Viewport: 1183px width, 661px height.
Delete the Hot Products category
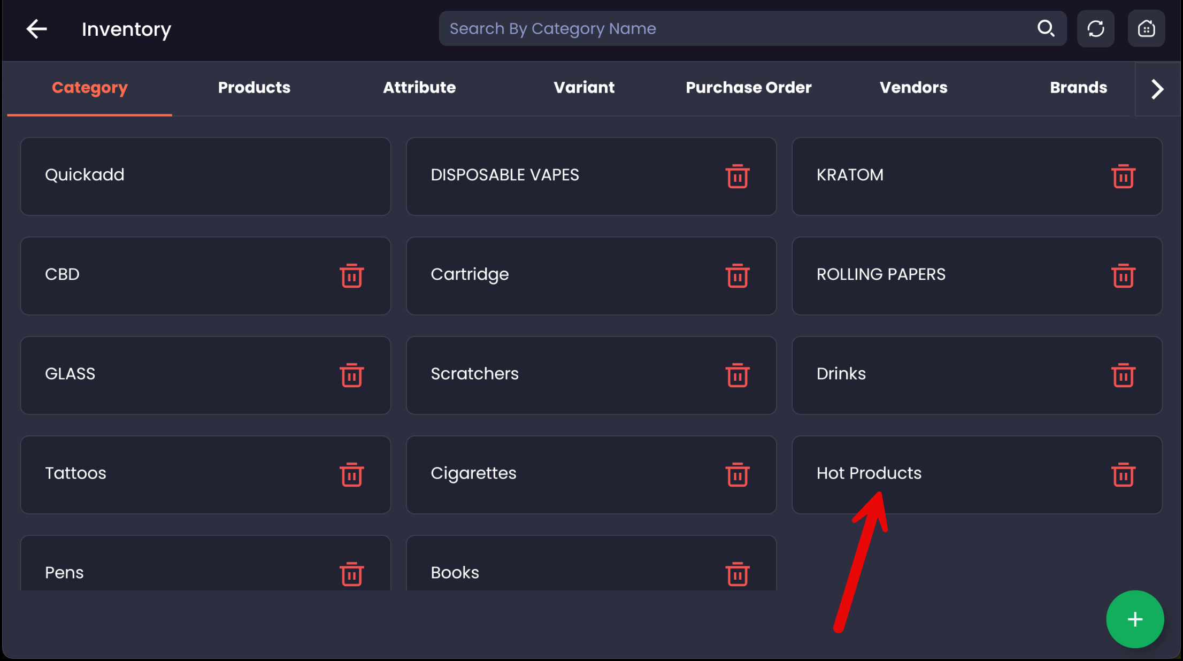[x=1123, y=474]
